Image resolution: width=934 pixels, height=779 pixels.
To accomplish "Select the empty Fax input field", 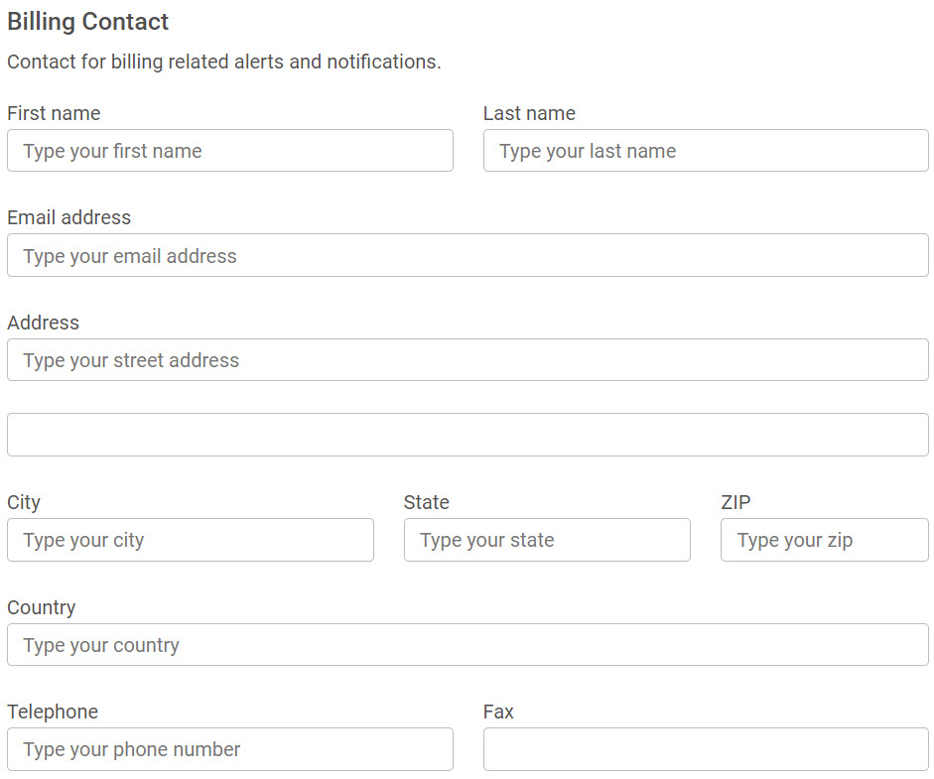I will pyautogui.click(x=706, y=749).
